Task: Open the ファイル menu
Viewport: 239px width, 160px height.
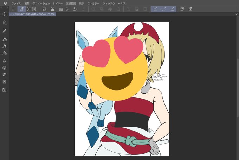Action: pyautogui.click(x=16, y=4)
